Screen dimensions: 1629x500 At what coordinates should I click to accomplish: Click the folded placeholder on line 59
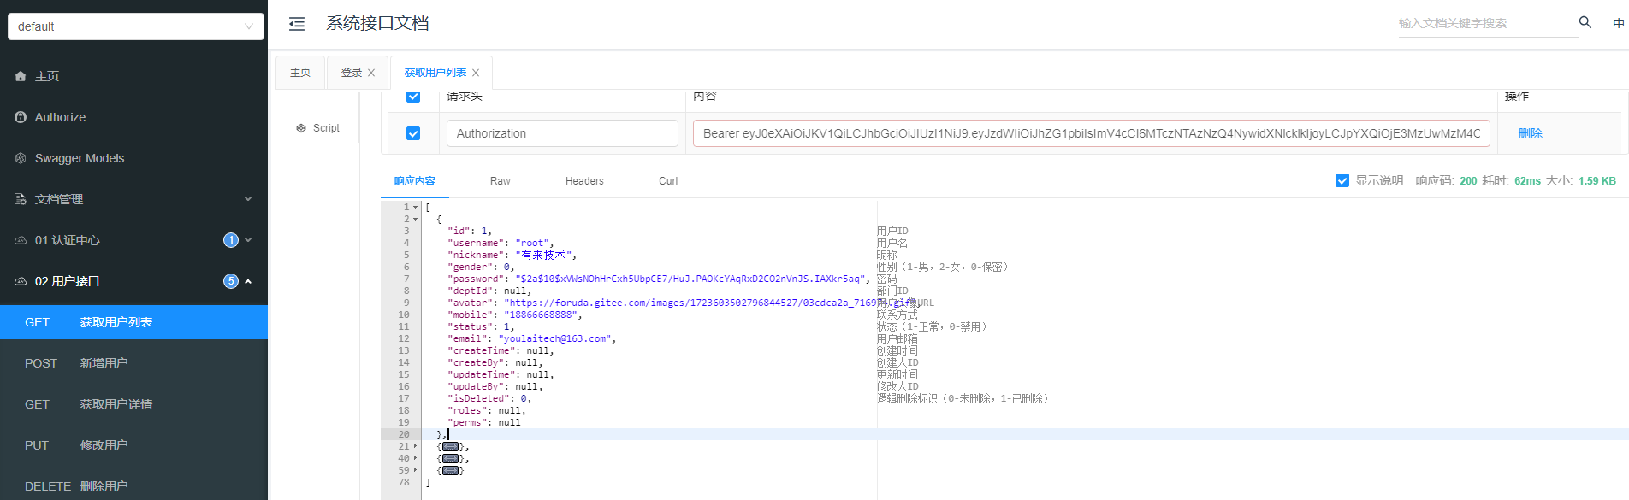pos(450,470)
